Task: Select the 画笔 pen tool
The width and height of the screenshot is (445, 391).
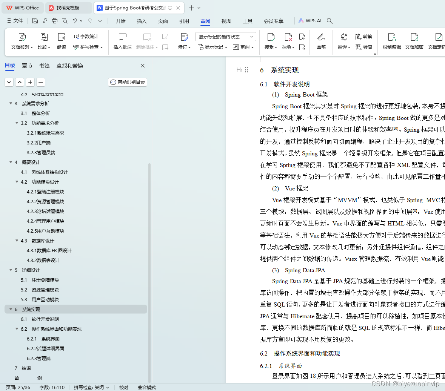Action: click(x=321, y=41)
